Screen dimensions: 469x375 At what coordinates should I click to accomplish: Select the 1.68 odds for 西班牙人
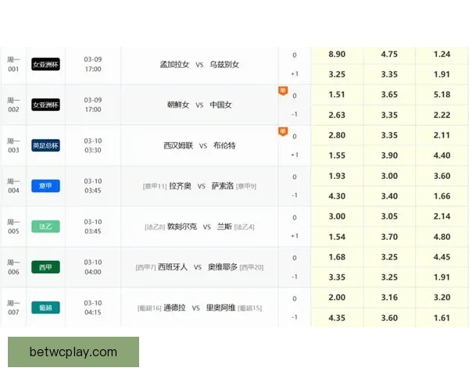tap(337, 257)
